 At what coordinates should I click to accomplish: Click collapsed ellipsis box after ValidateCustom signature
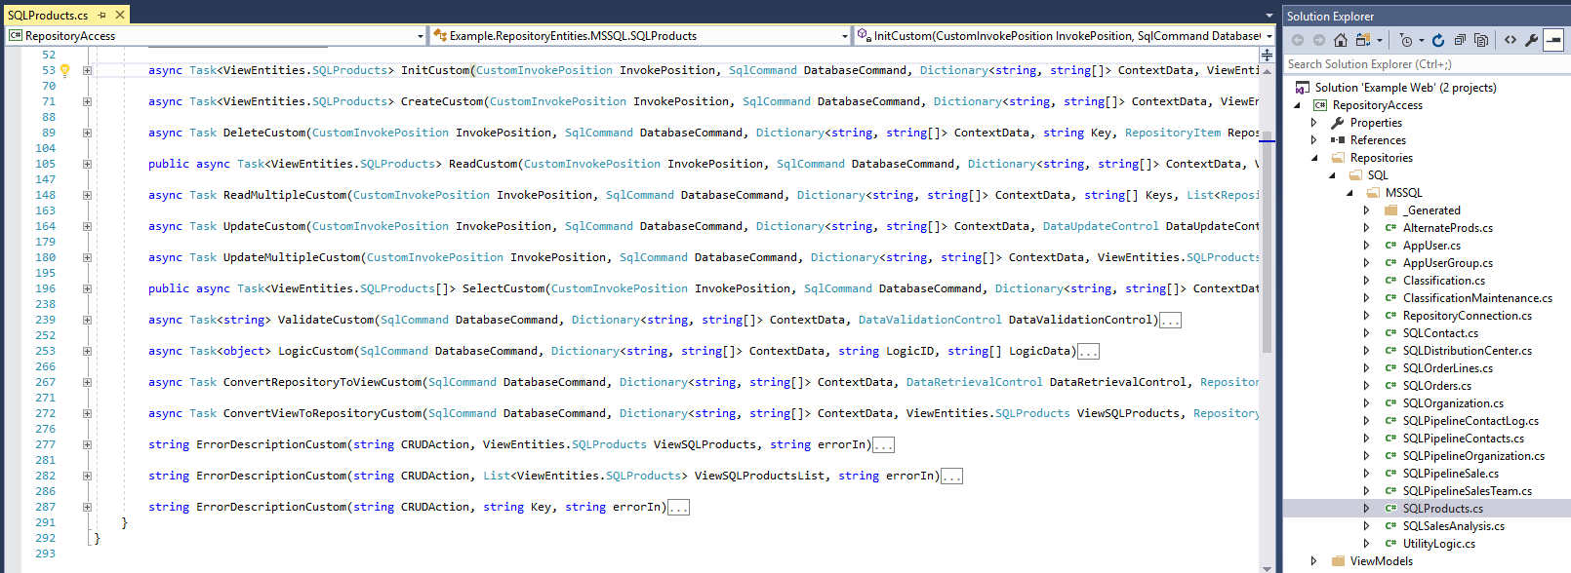(1170, 321)
